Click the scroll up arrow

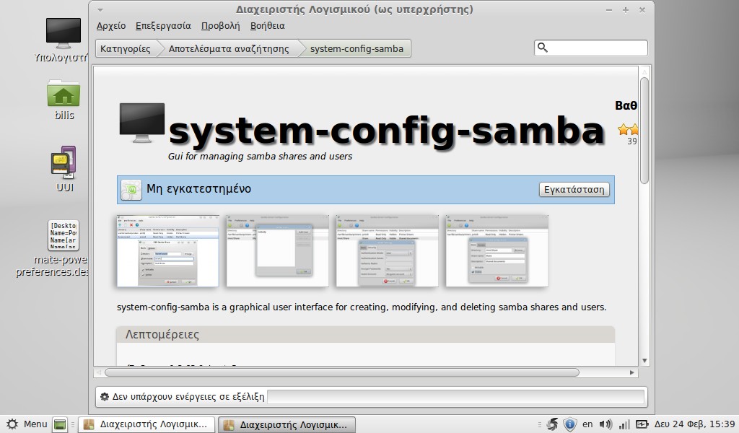(x=644, y=71)
